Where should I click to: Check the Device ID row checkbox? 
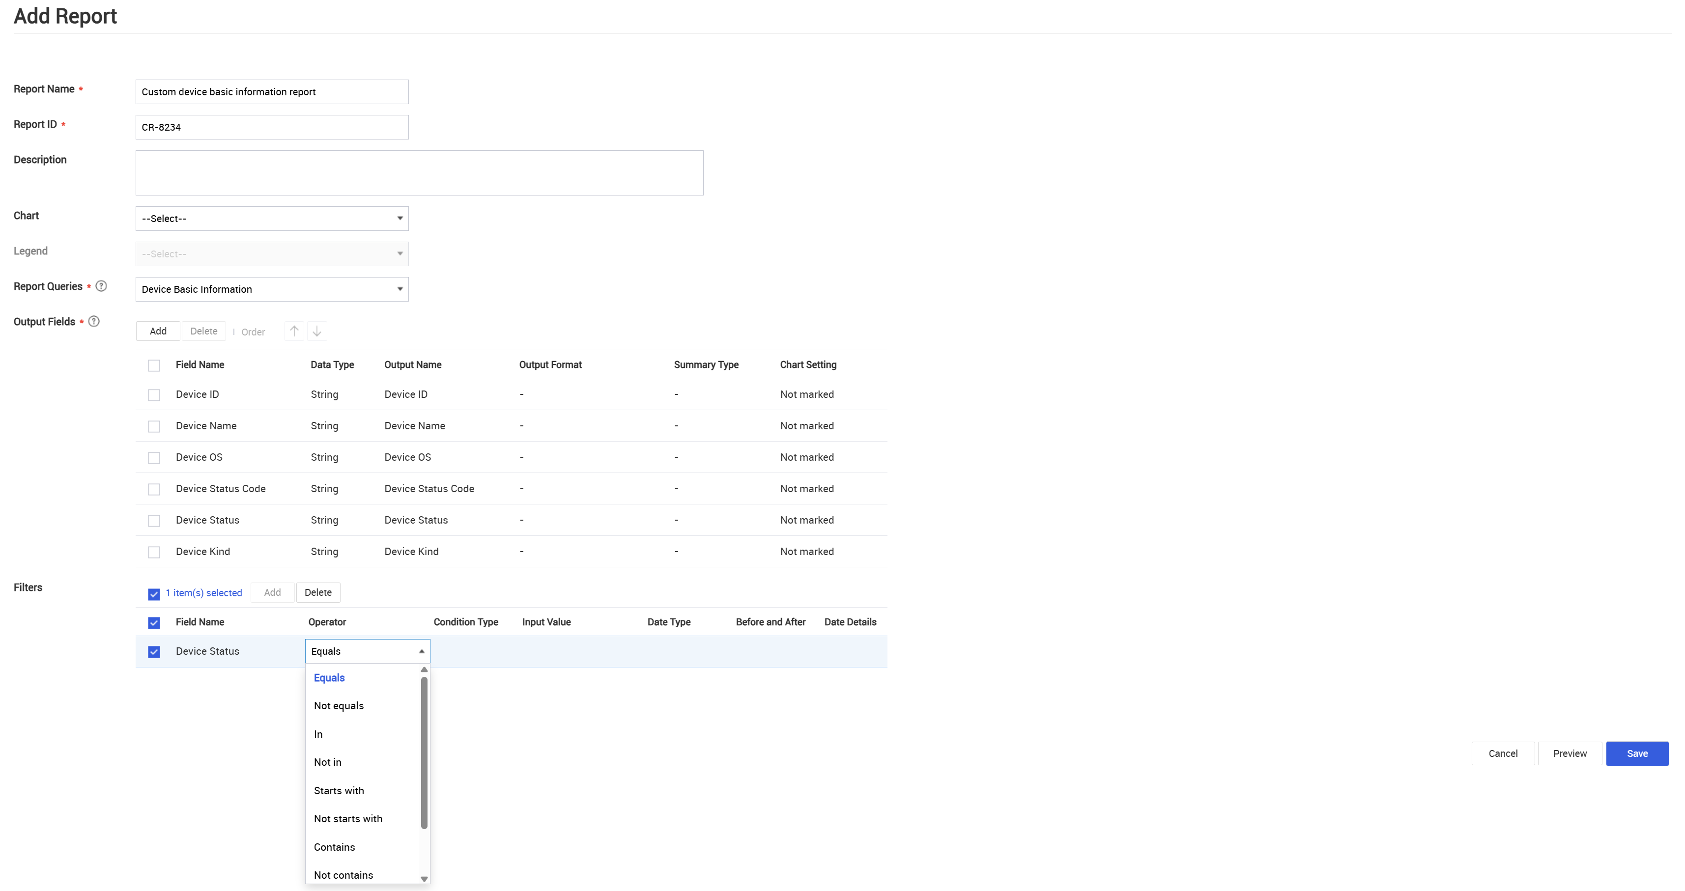coord(154,395)
